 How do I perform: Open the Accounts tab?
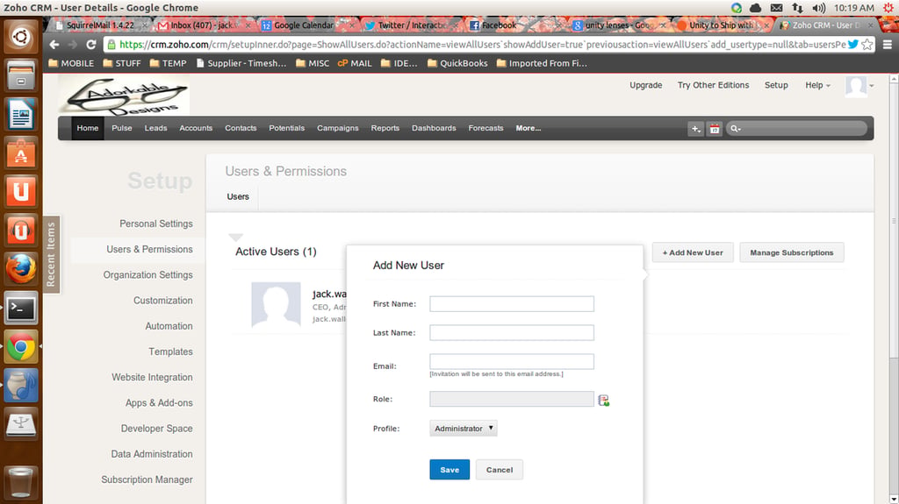(196, 128)
